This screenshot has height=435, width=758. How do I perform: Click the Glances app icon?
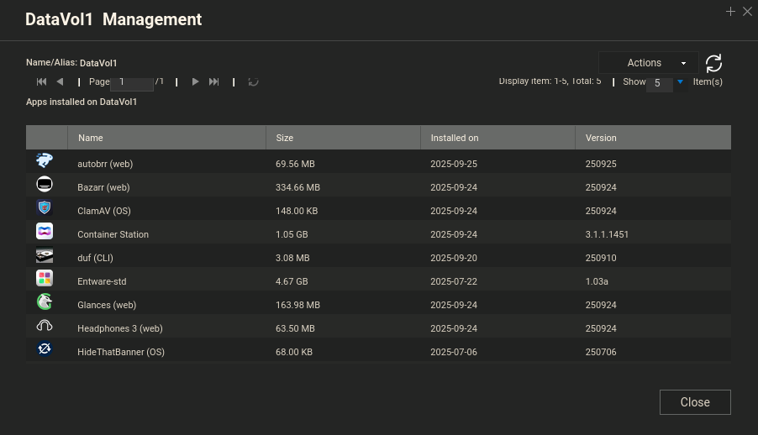tap(45, 301)
